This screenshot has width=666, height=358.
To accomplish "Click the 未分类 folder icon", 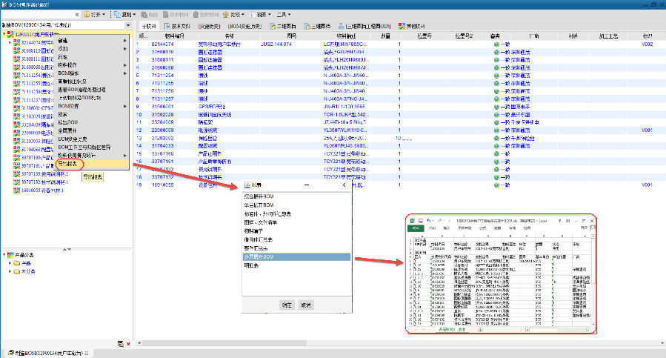I will (x=16, y=271).
